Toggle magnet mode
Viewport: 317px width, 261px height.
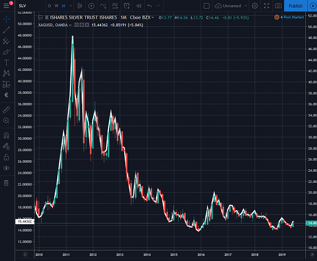tap(6, 135)
